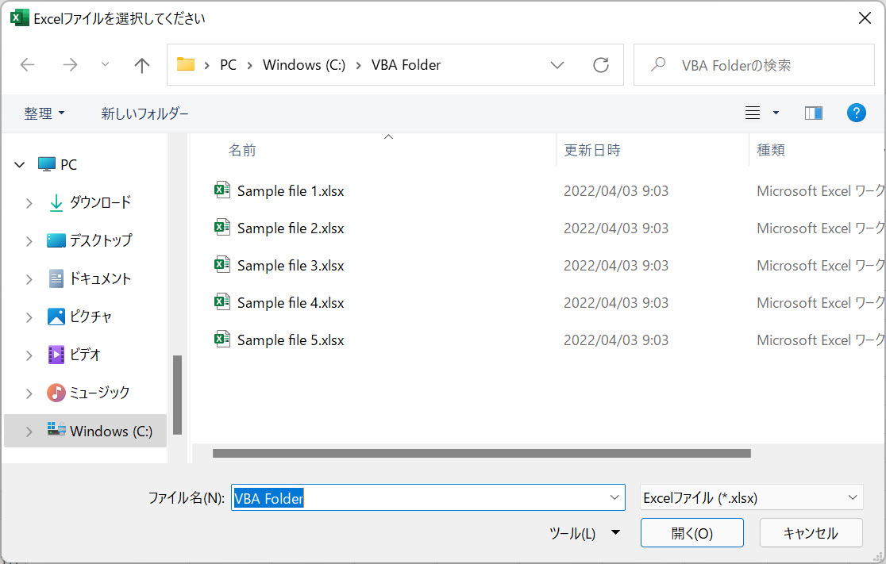
Task: Click the folder icon in the address bar
Action: click(186, 65)
